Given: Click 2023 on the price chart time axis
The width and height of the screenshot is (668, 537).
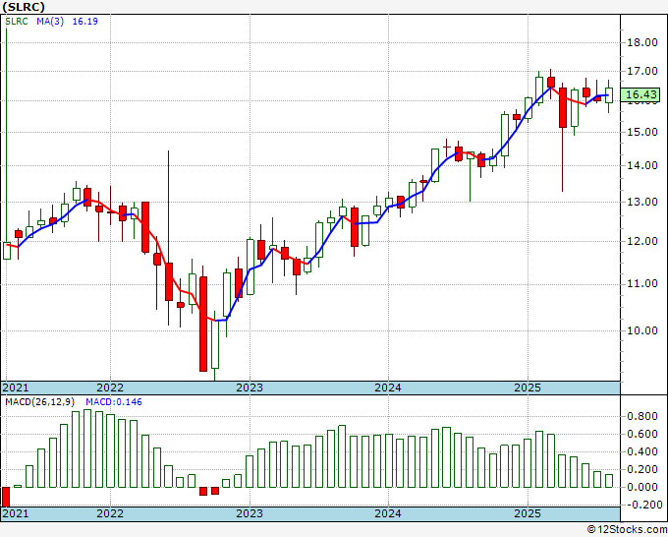Looking at the screenshot, I should (x=250, y=388).
